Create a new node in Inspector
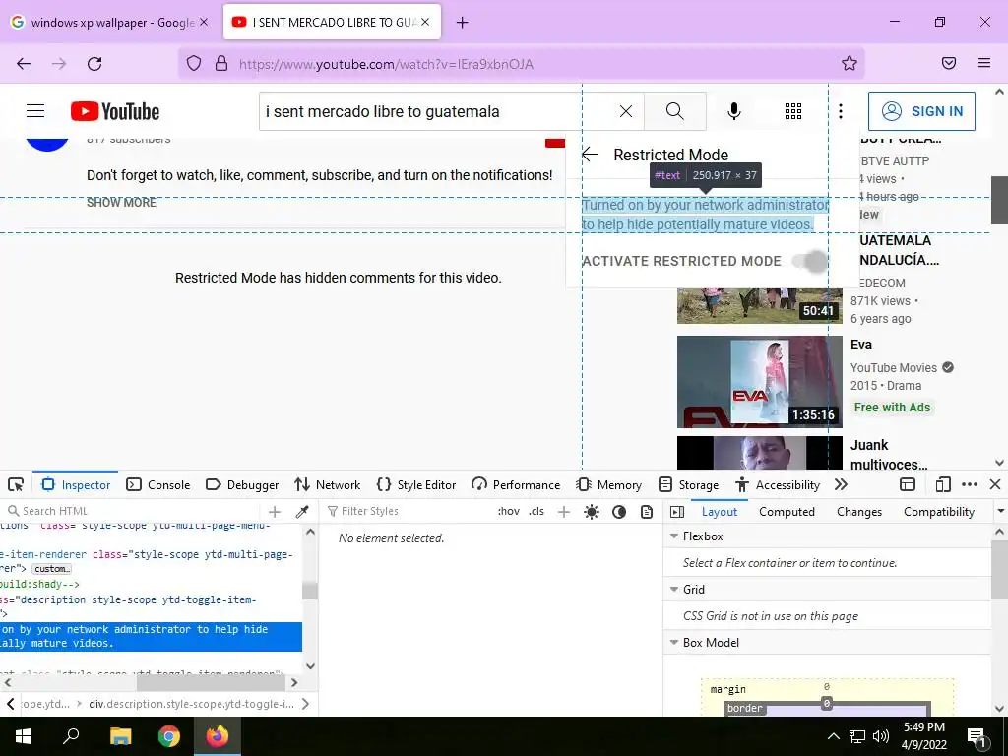The width and height of the screenshot is (1008, 756). [275, 512]
